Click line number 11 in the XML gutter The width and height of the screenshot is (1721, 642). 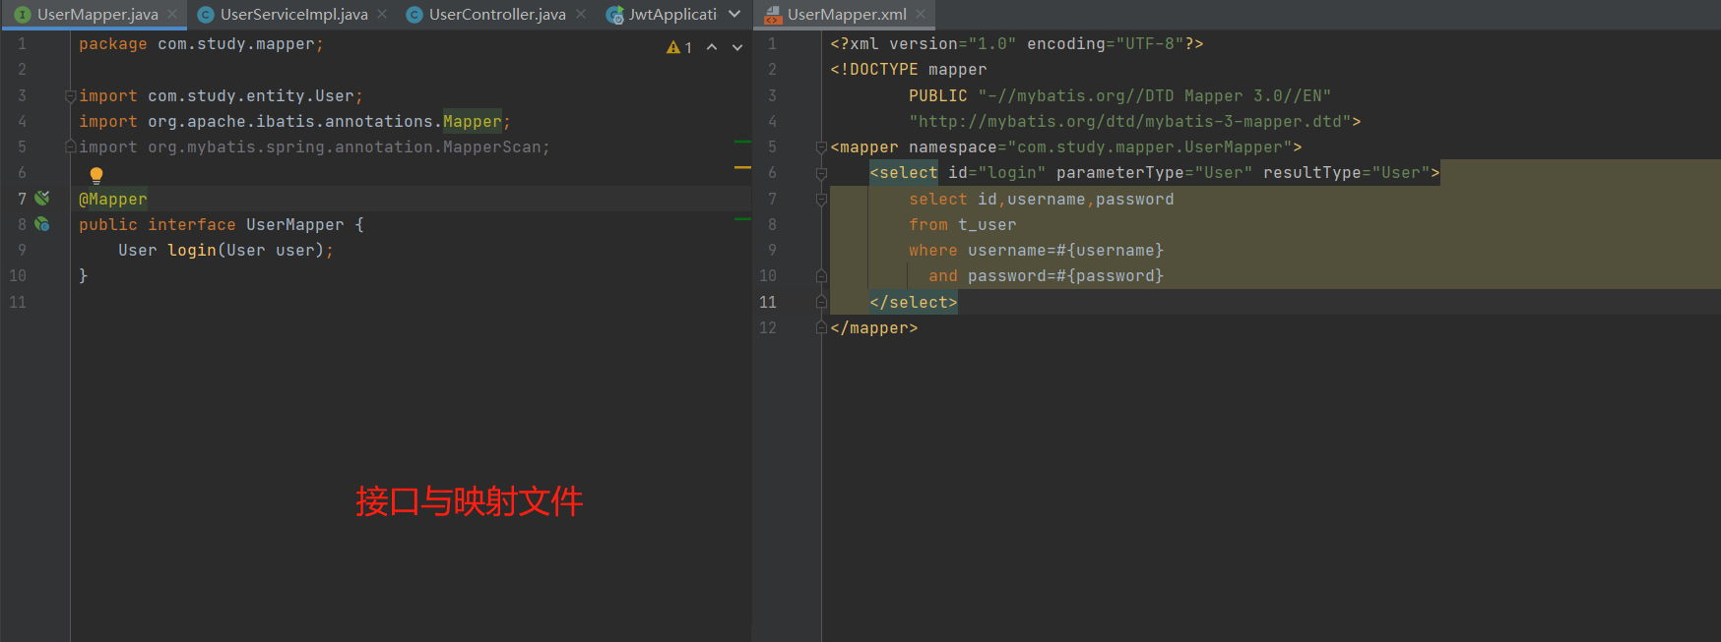pyautogui.click(x=768, y=302)
